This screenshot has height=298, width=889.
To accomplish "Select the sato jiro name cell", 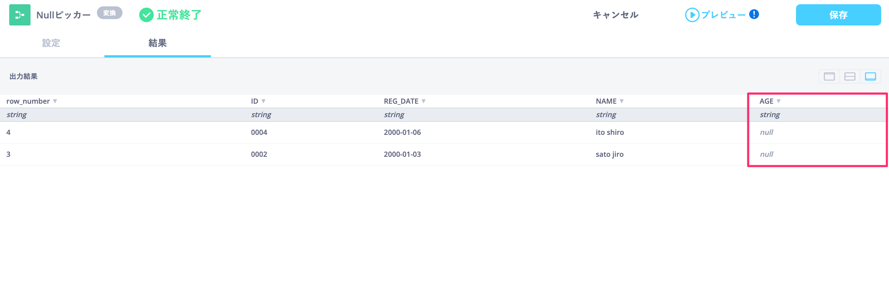I will coord(609,154).
